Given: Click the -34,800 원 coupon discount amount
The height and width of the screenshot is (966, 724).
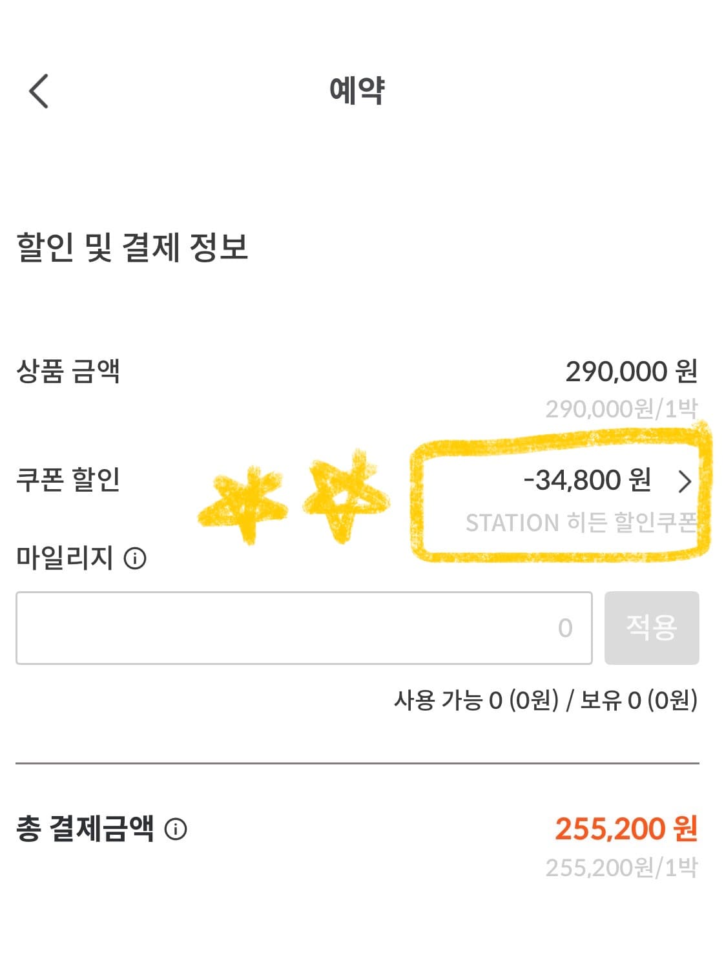Looking at the screenshot, I should pyautogui.click(x=587, y=480).
